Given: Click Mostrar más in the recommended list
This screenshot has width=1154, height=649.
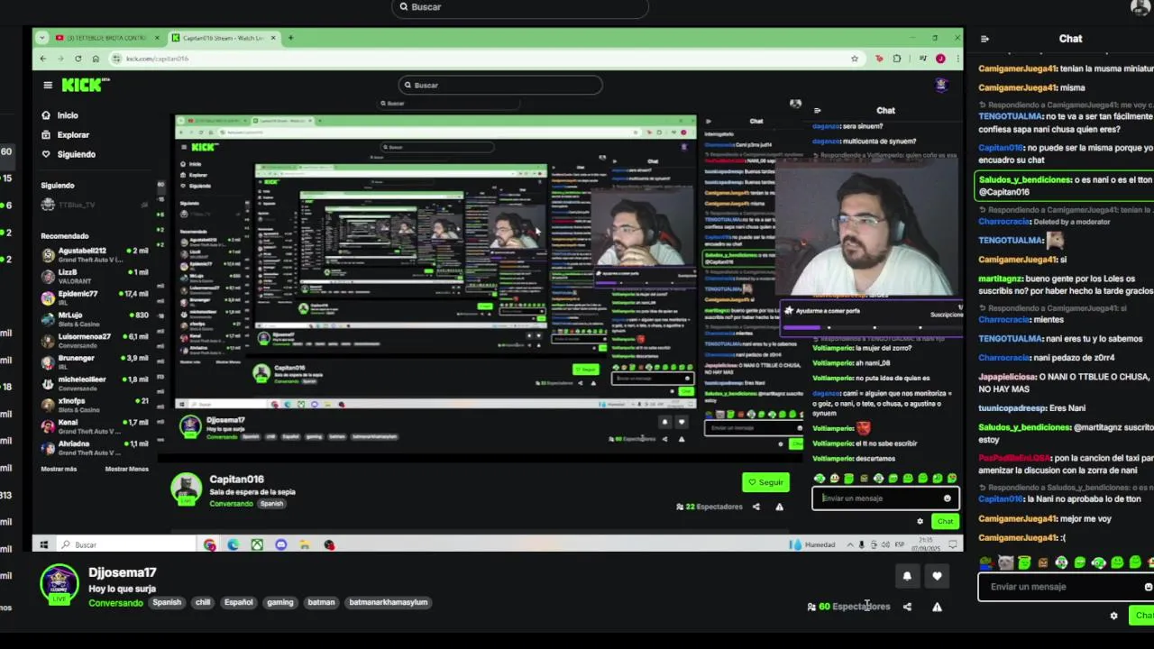Looking at the screenshot, I should 59,469.
